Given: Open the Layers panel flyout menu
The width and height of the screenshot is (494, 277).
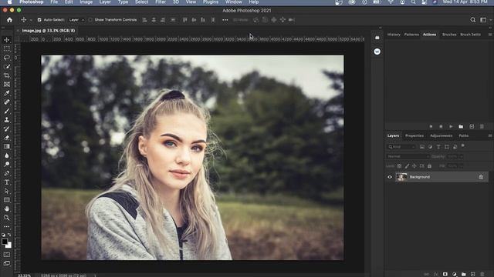Looking at the screenshot, I should point(490,135).
